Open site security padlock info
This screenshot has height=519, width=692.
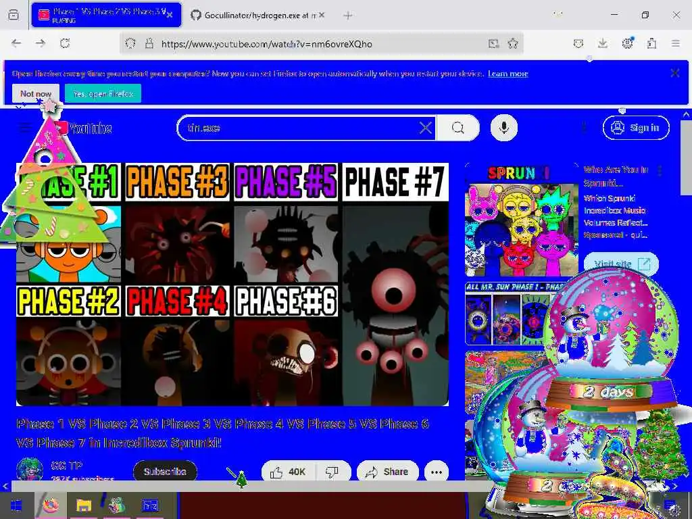point(149,43)
